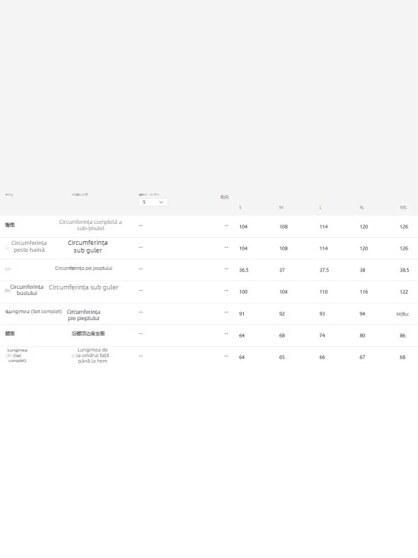Screen dimensions: 418x558
Task: Select Lungimea de la umărul față label
Action: coord(93,356)
